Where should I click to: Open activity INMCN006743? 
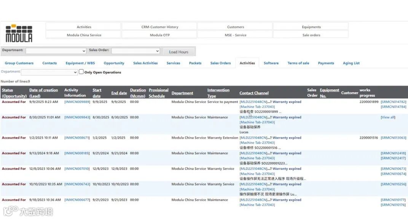(77, 184)
